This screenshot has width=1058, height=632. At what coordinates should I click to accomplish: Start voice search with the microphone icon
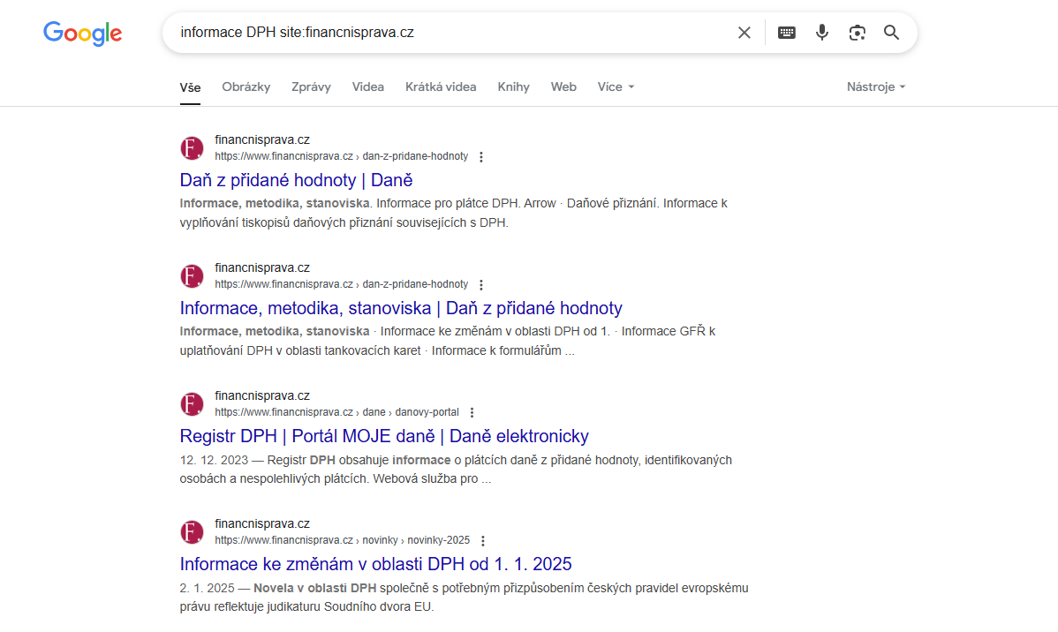pos(822,33)
